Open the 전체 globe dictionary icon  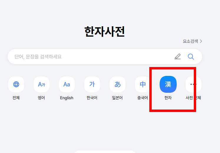tap(16, 84)
